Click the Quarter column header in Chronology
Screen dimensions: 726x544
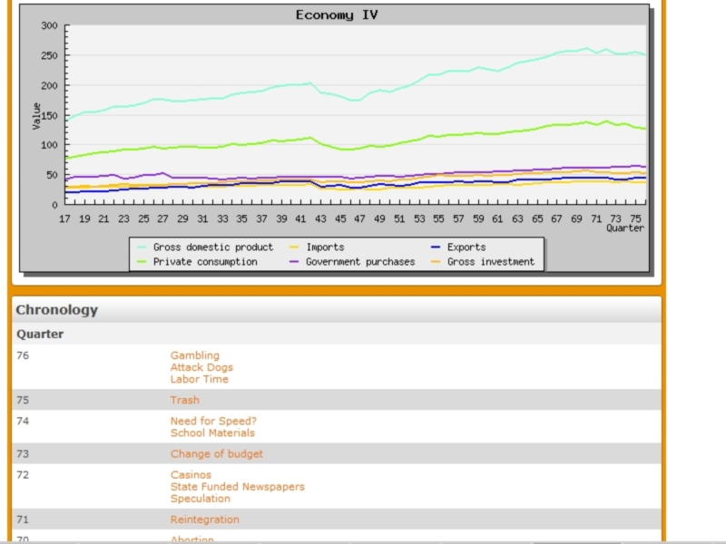(40, 334)
